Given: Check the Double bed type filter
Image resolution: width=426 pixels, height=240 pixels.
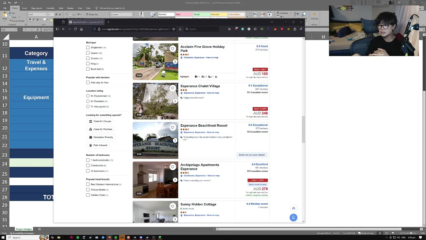Looking at the screenshot, I should 88,58.
